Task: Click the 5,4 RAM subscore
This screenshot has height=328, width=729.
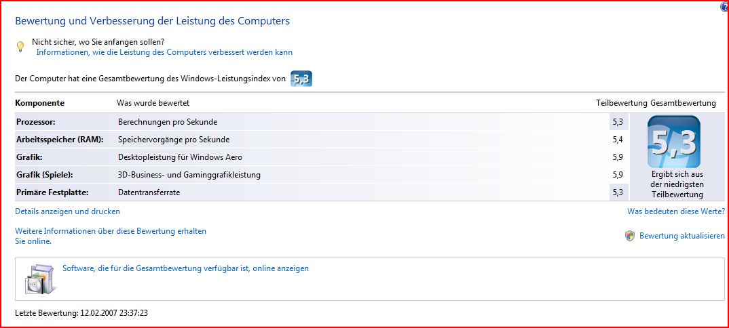Action: [x=618, y=140]
